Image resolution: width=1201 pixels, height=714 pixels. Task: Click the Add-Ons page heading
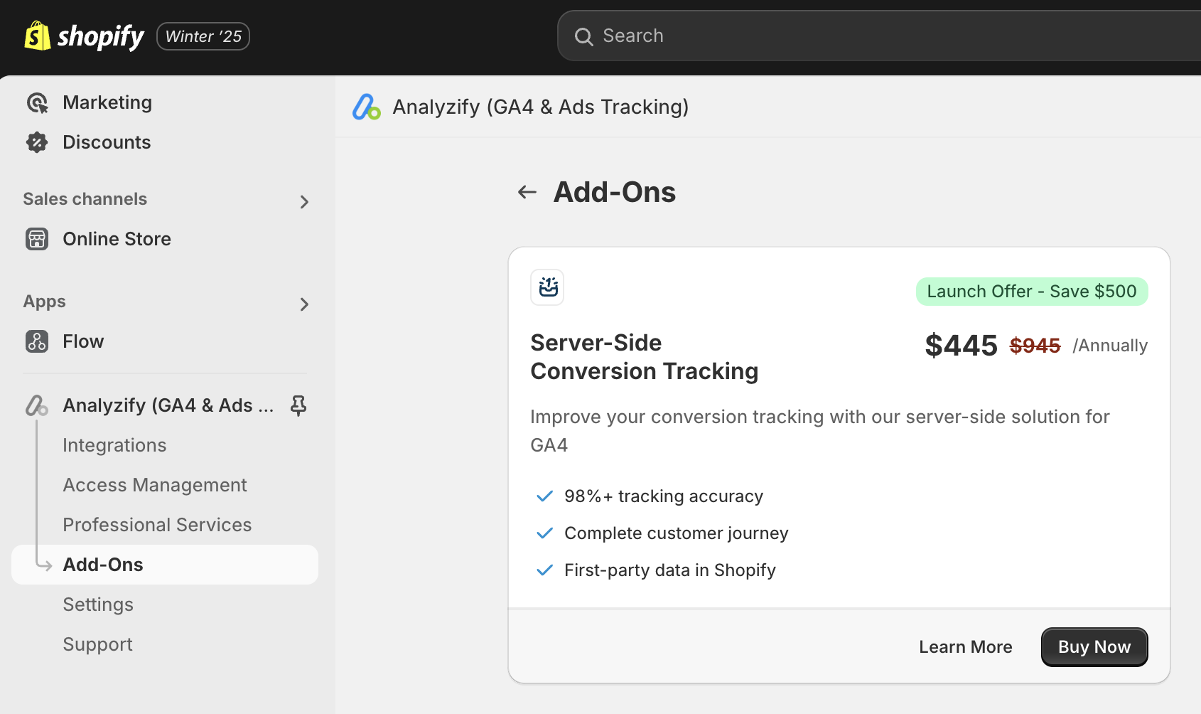coord(615,192)
